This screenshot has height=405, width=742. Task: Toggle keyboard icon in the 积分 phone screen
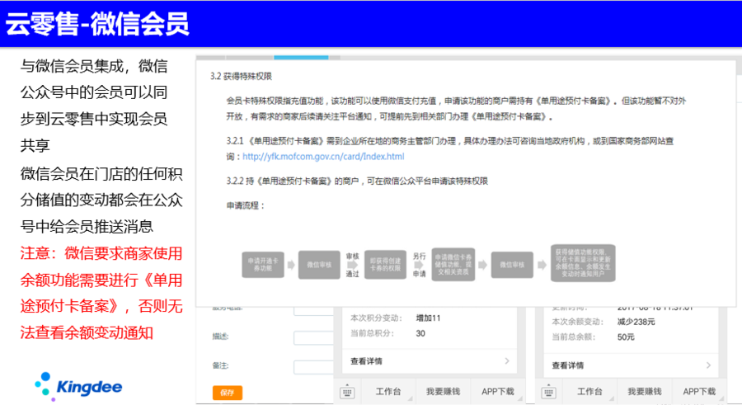pyautogui.click(x=347, y=392)
